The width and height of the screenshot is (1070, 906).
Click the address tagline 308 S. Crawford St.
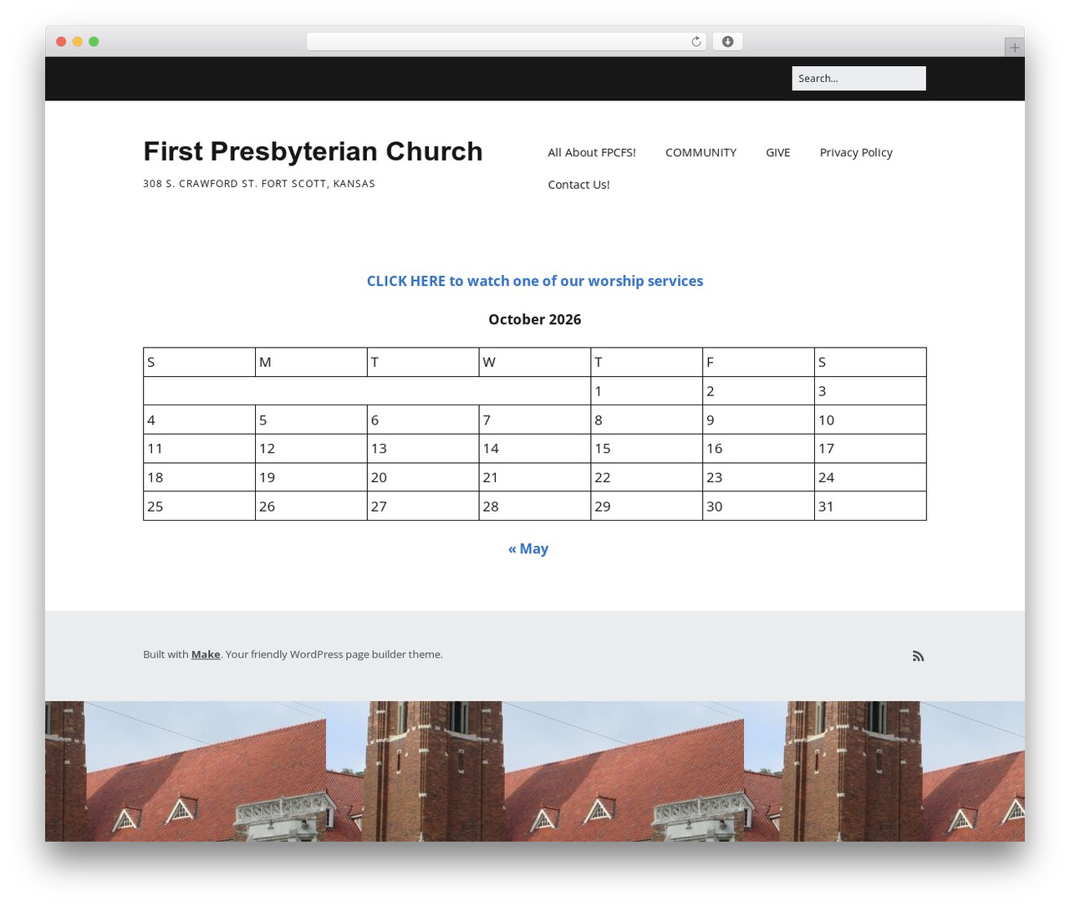(259, 184)
